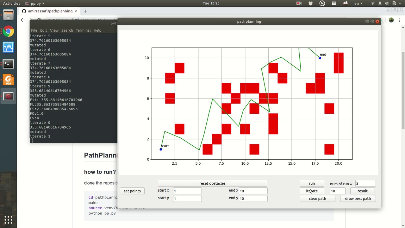405x228 pixels.
Task: Open the terminal Search menu
Action: [x=67, y=30]
